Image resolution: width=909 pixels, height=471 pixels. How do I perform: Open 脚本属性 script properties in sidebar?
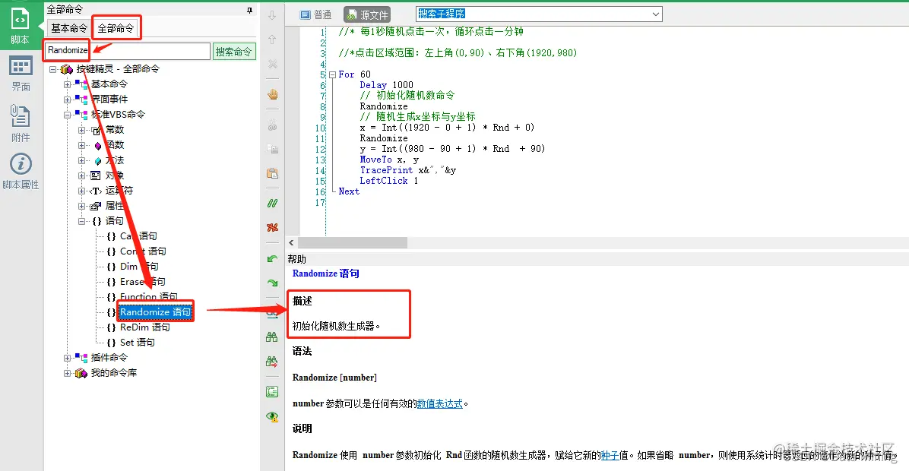pos(21,172)
